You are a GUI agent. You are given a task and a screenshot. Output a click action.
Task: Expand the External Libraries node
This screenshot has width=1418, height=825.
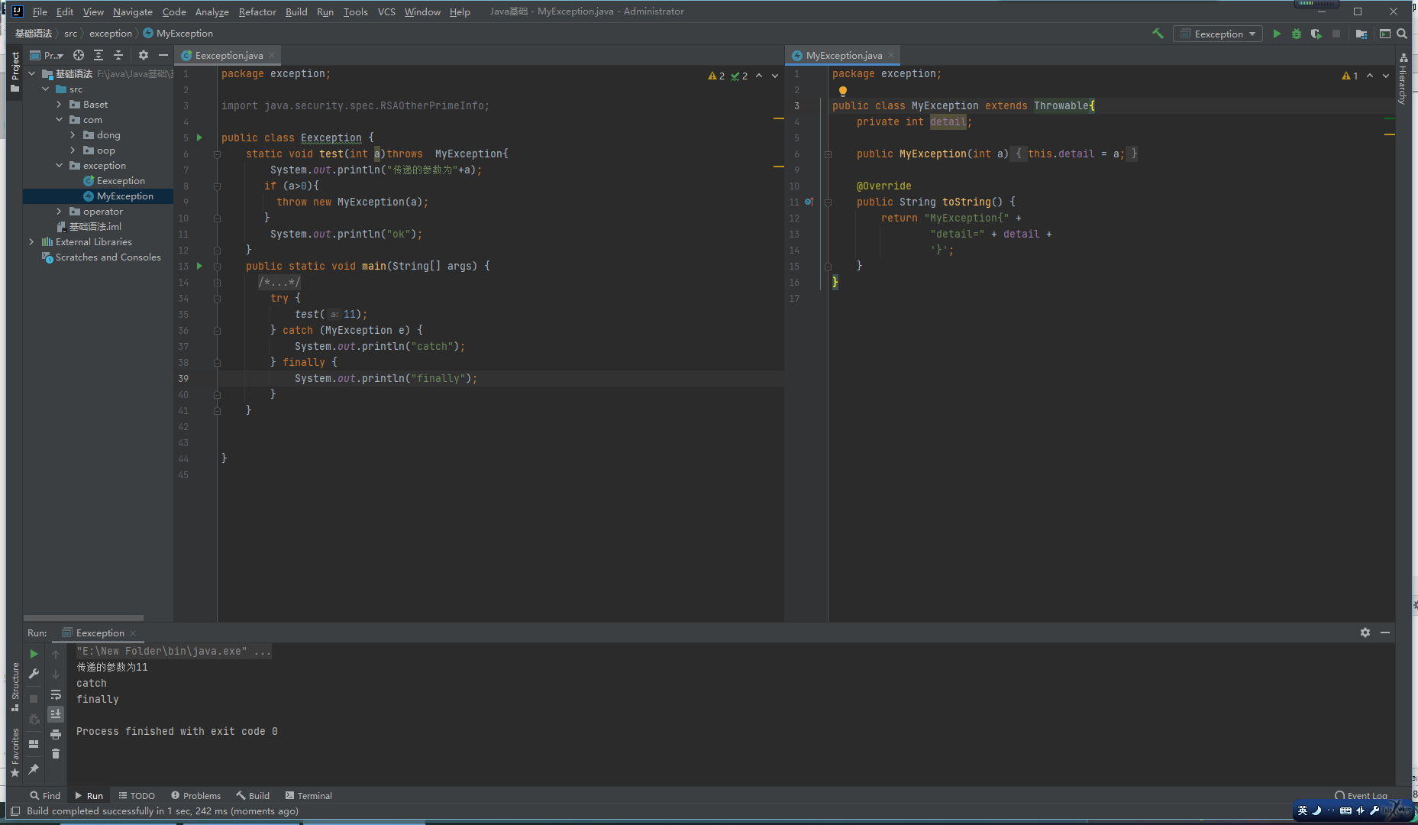click(x=32, y=242)
